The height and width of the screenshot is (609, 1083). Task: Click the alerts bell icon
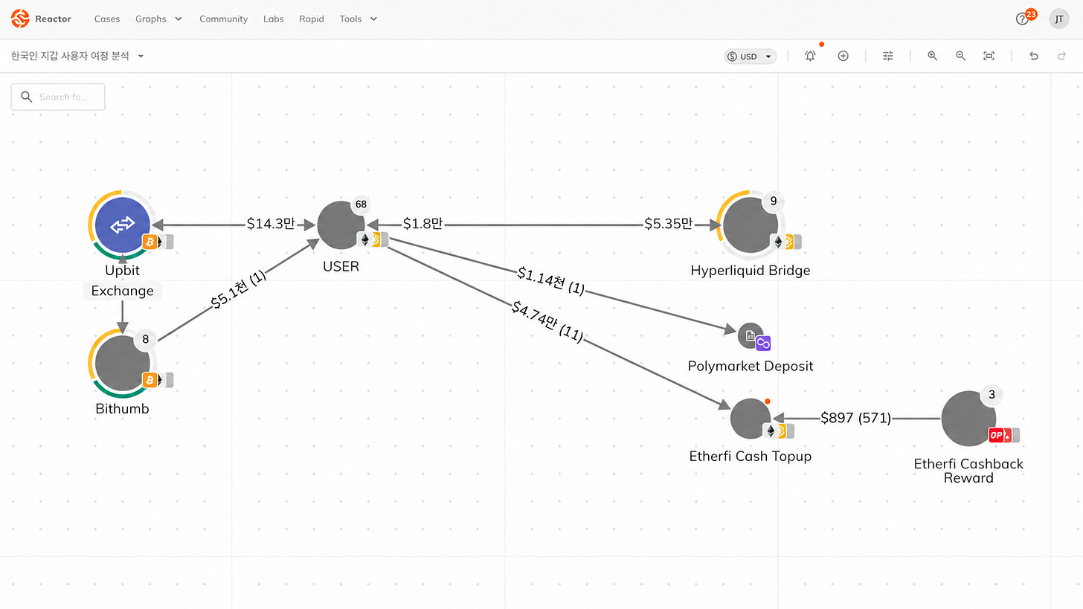click(x=810, y=56)
